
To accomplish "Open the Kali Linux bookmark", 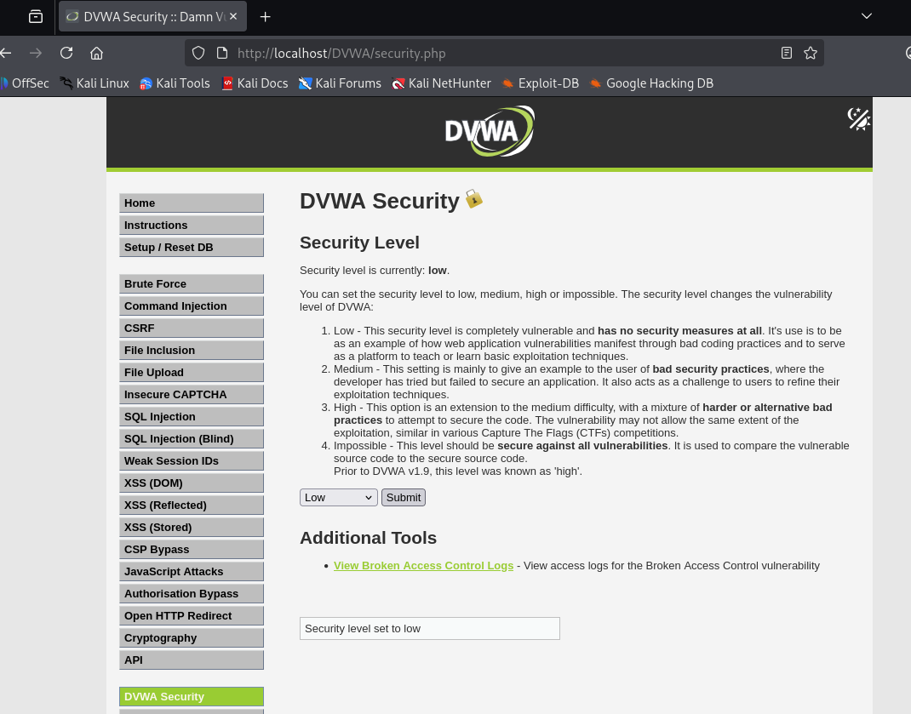I will pyautogui.click(x=95, y=83).
